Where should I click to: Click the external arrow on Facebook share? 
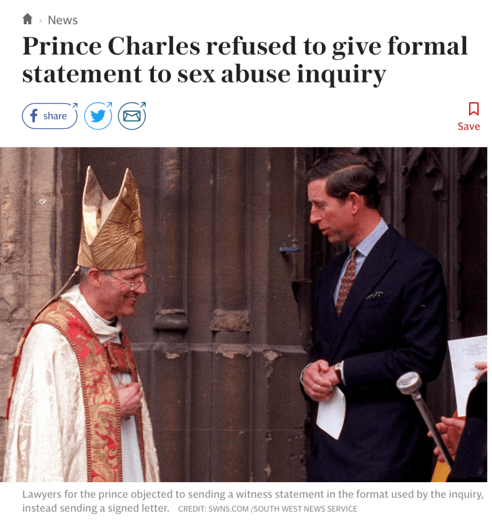(75, 105)
